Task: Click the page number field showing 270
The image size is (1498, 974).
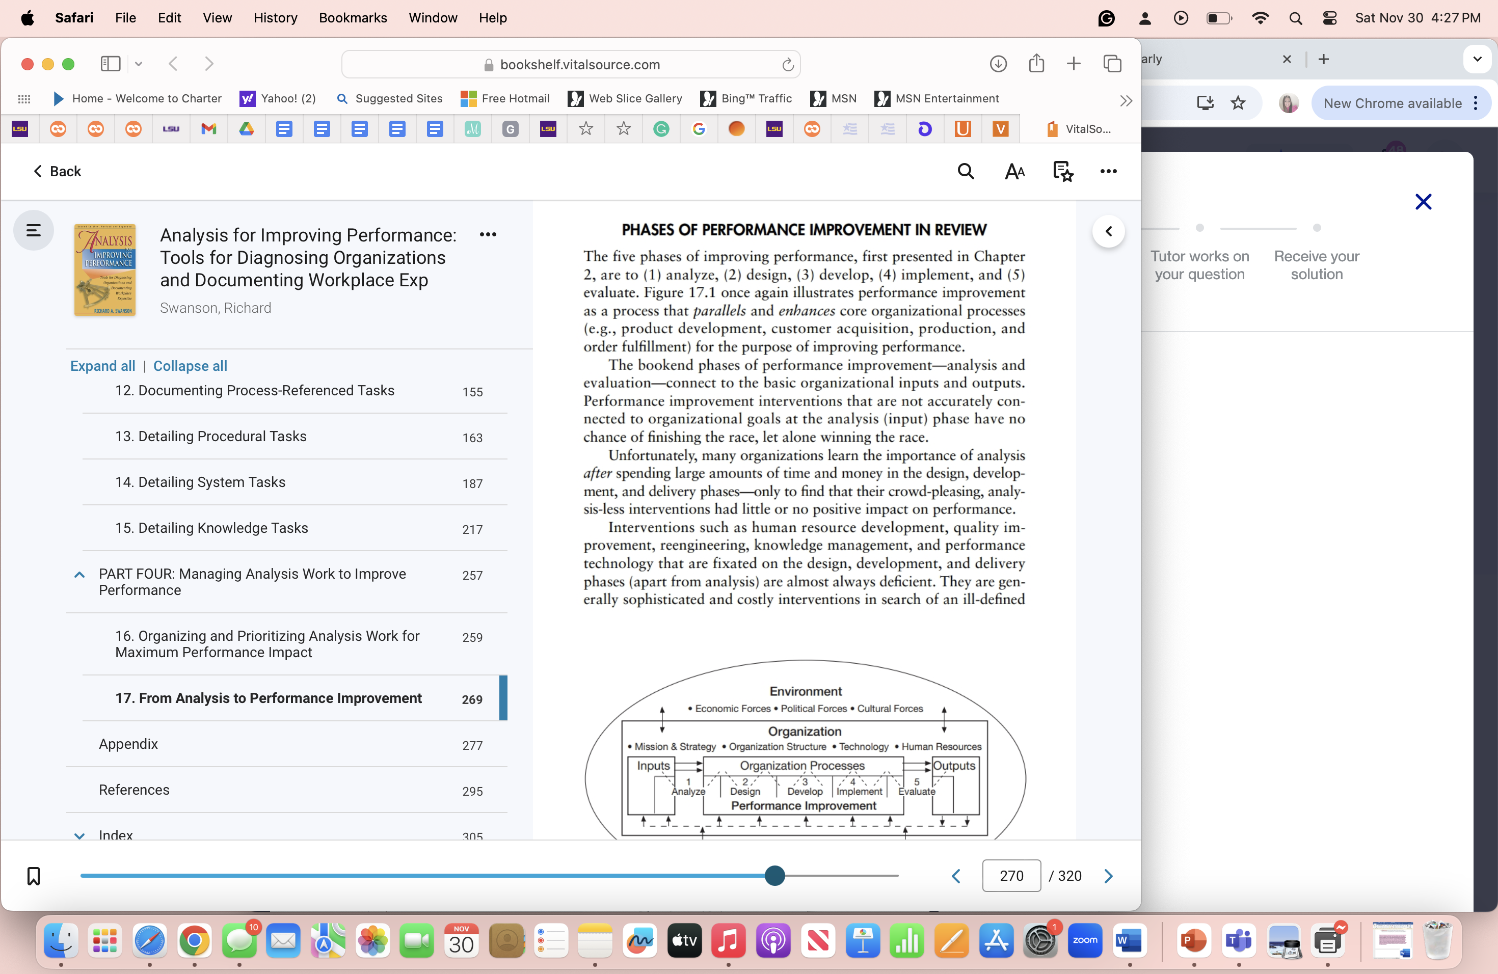Action: point(1011,875)
